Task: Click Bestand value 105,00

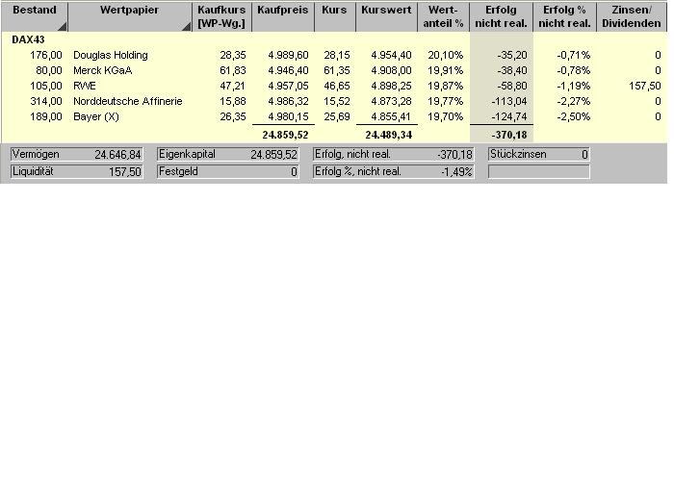Action: point(46,86)
